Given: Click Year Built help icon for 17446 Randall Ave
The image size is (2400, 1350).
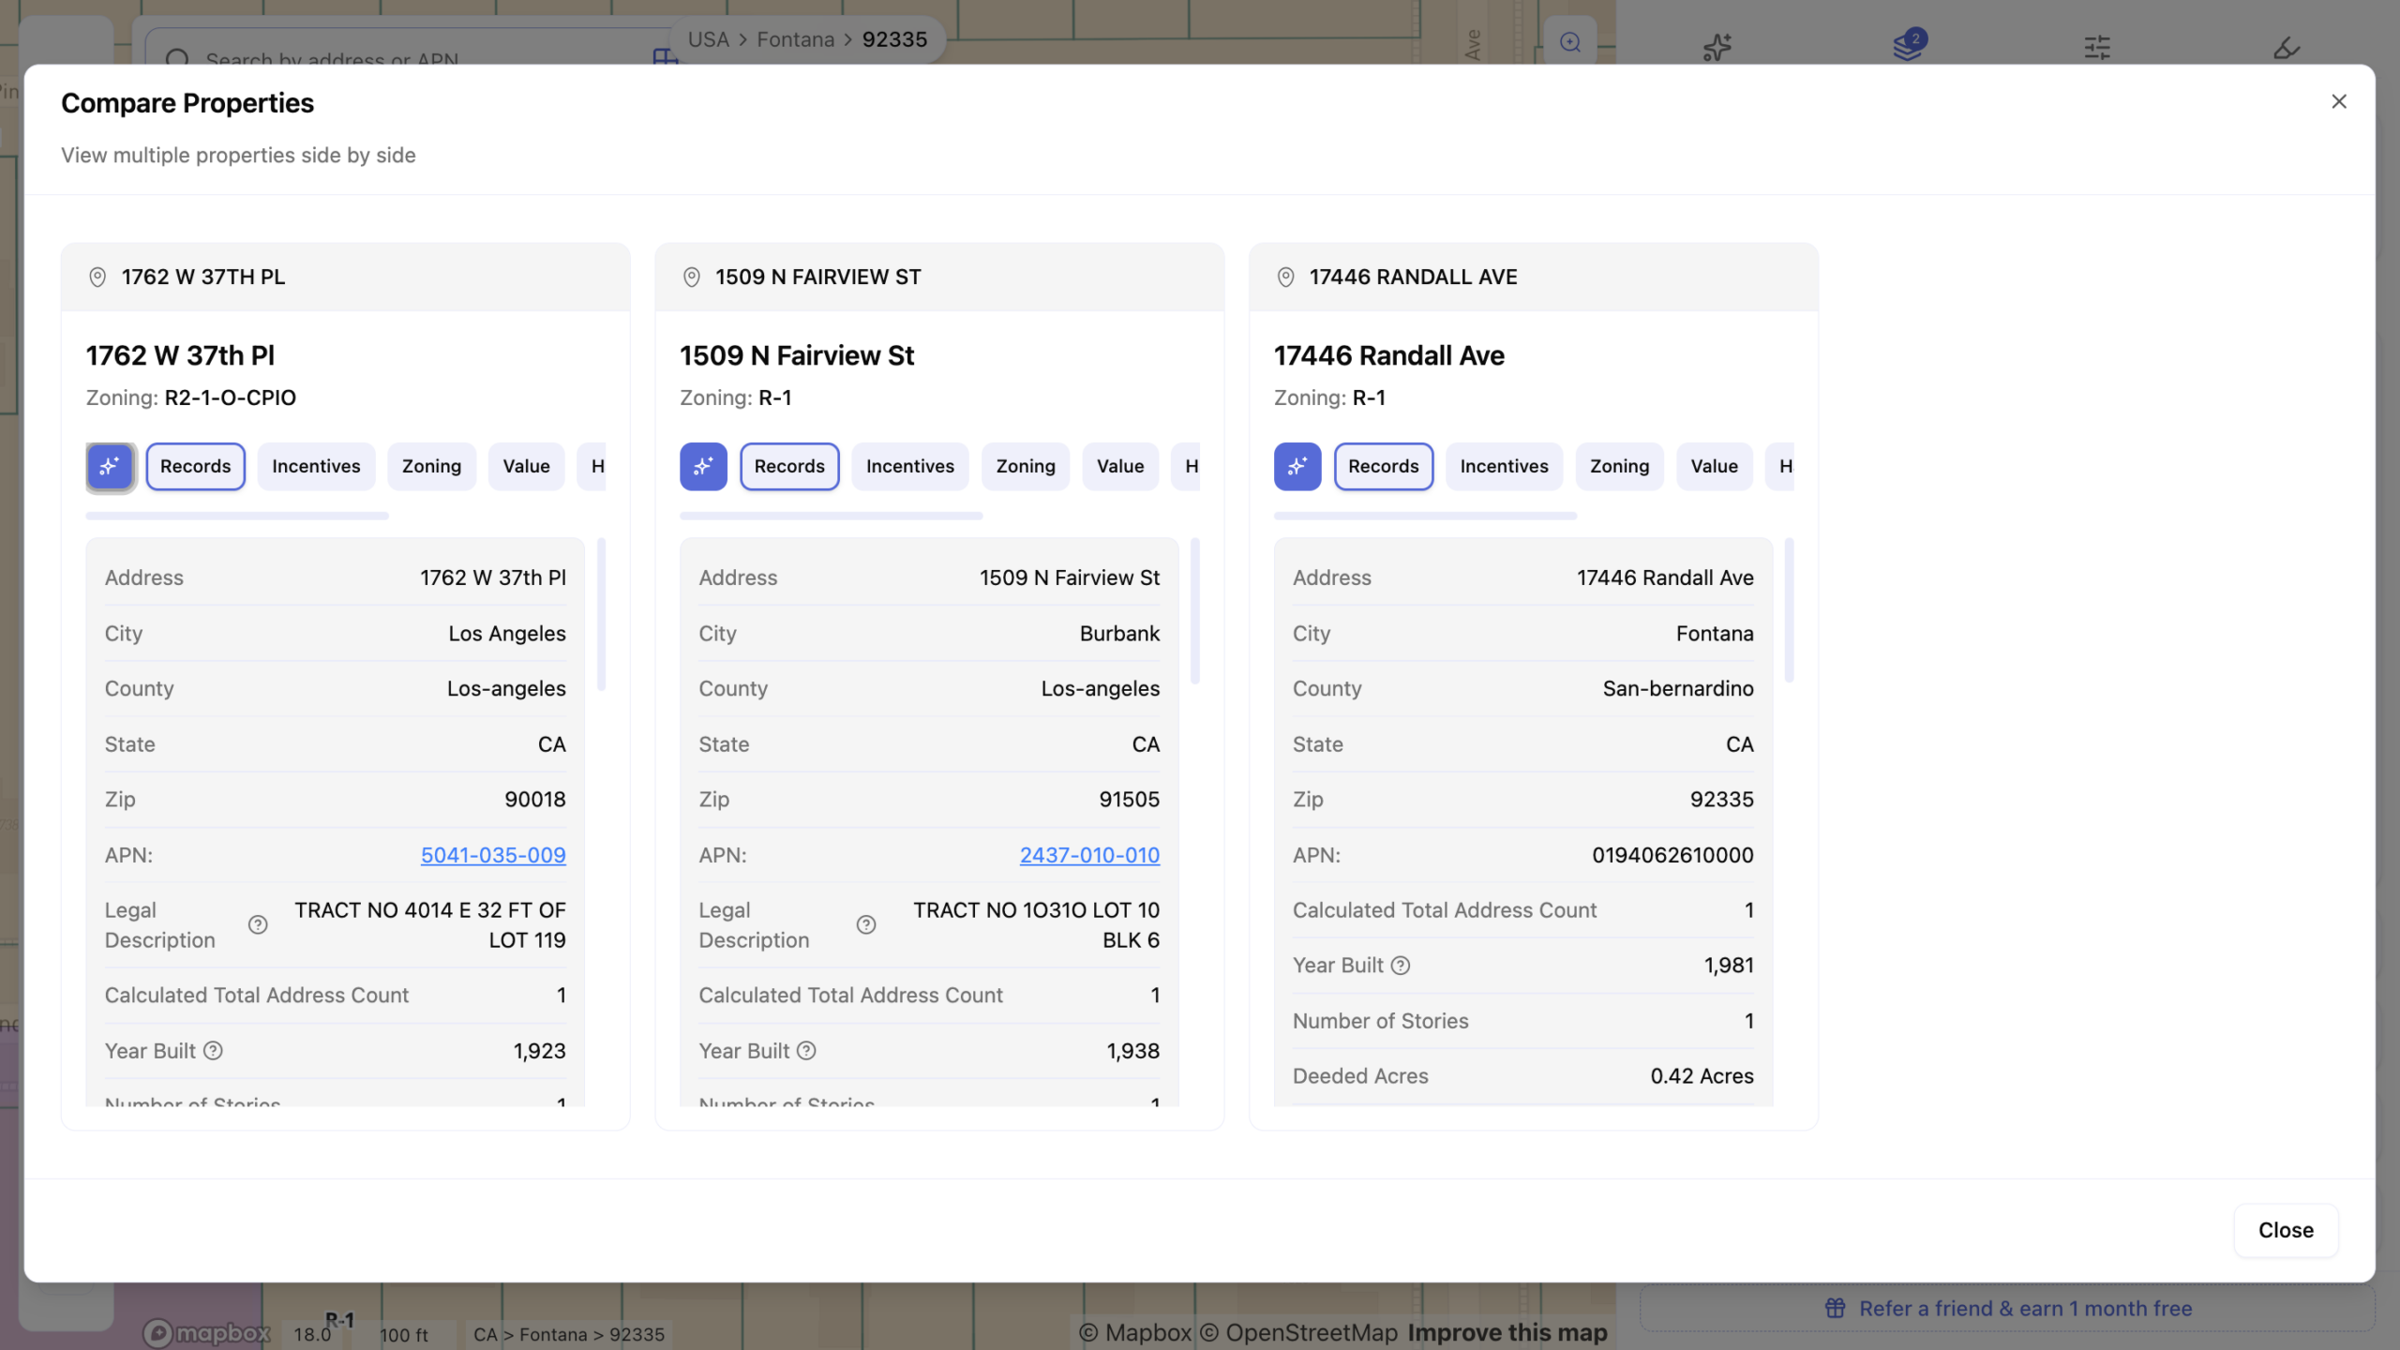Looking at the screenshot, I should 1401,965.
